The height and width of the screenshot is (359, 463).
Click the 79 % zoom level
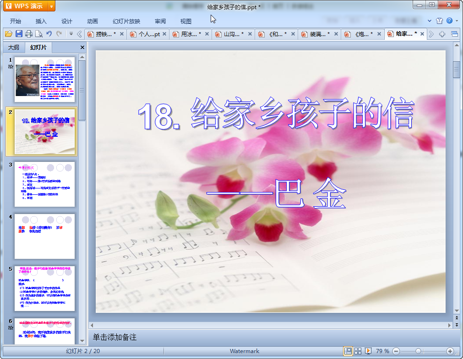tap(382, 351)
